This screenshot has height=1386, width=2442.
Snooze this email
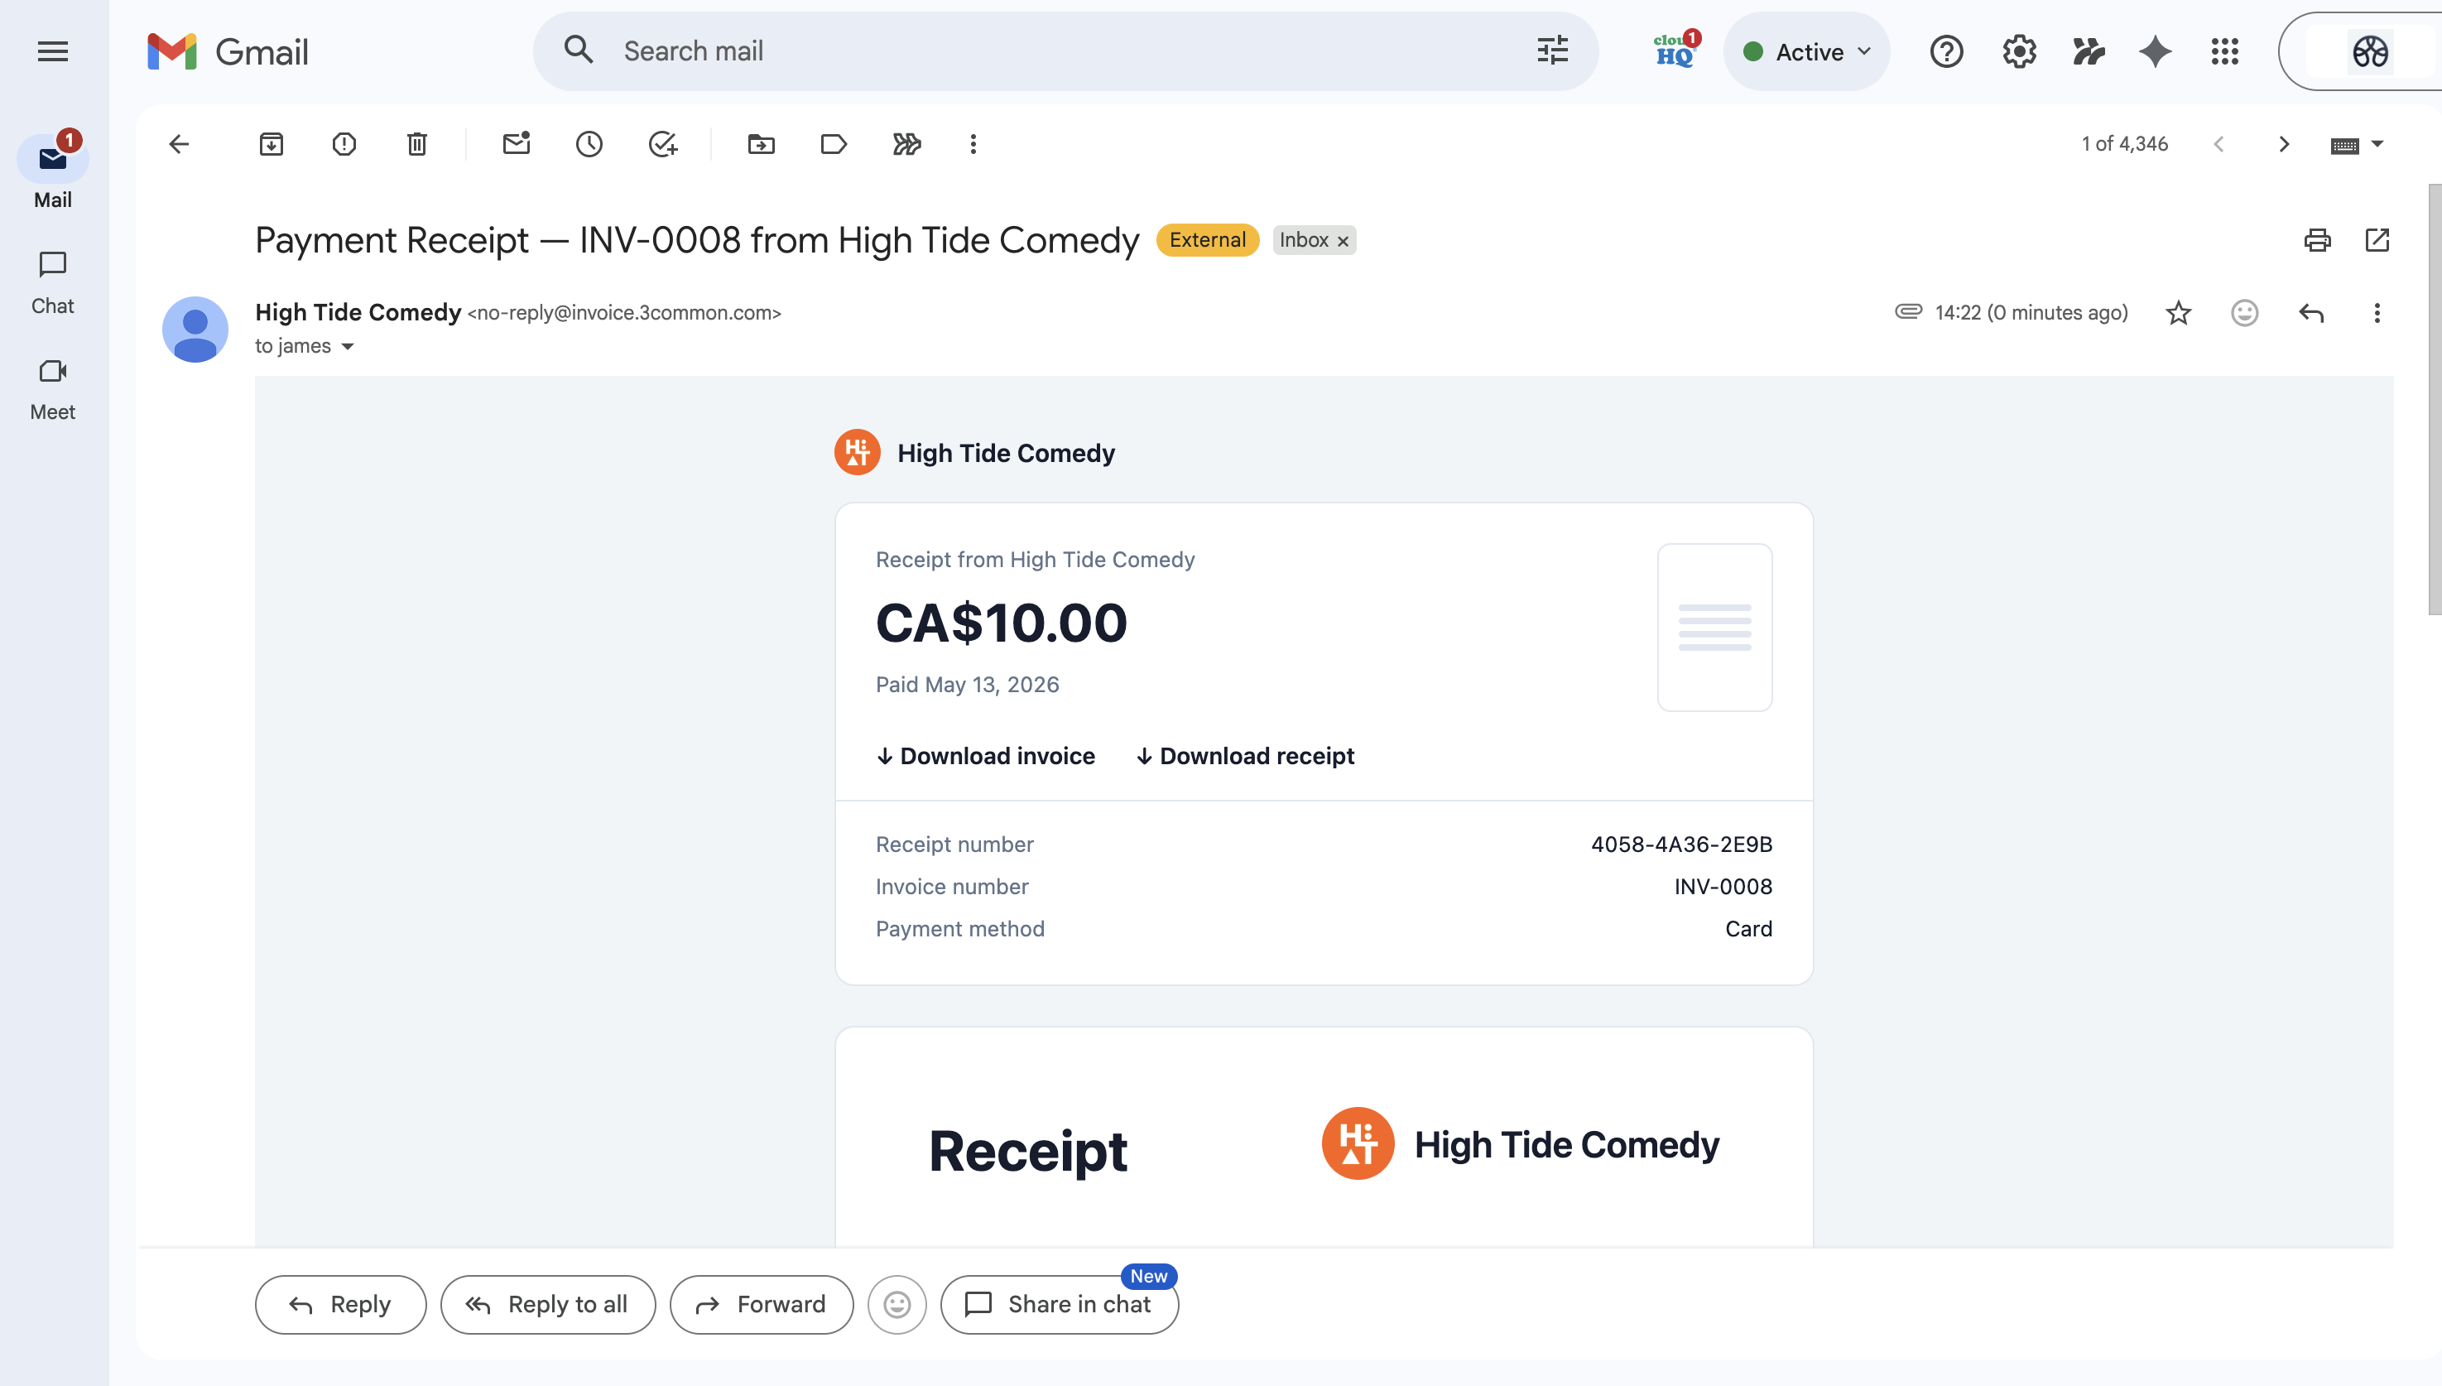tap(589, 144)
